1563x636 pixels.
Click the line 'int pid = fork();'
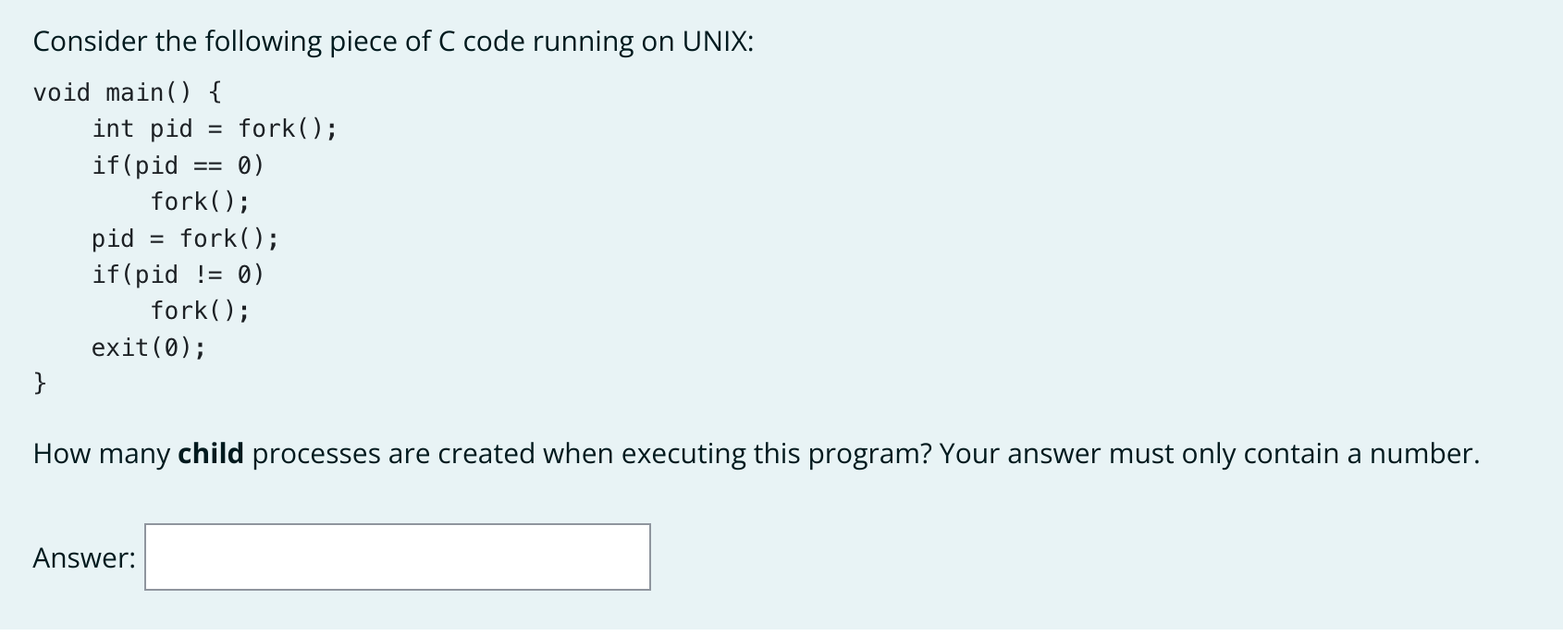[215, 128]
